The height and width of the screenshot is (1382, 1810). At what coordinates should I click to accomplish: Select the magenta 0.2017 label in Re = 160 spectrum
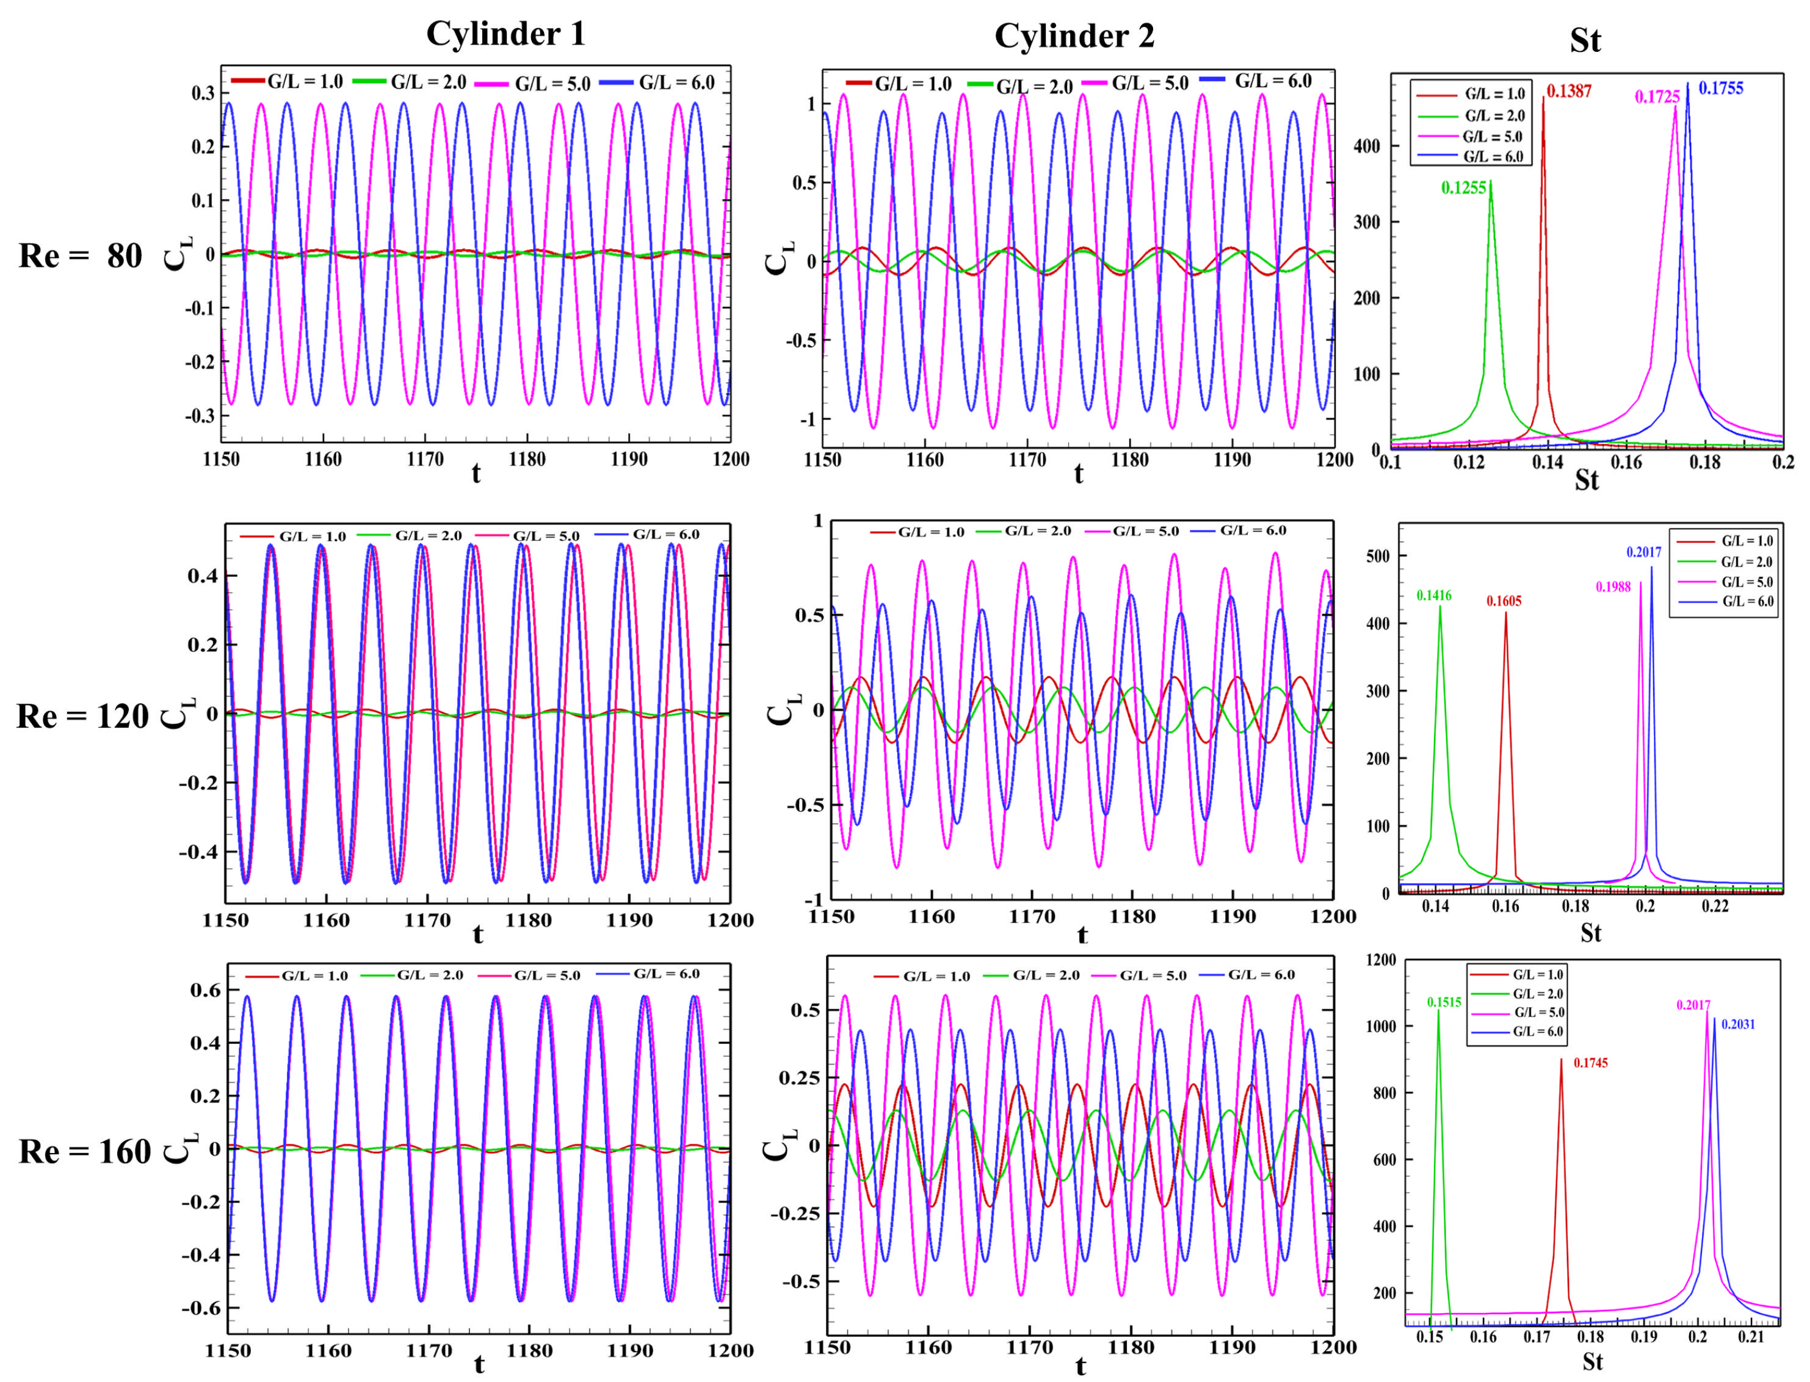pos(1693,1005)
